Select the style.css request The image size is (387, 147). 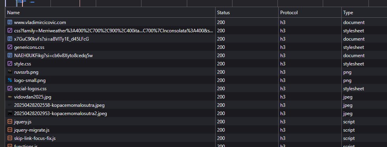click(x=22, y=64)
